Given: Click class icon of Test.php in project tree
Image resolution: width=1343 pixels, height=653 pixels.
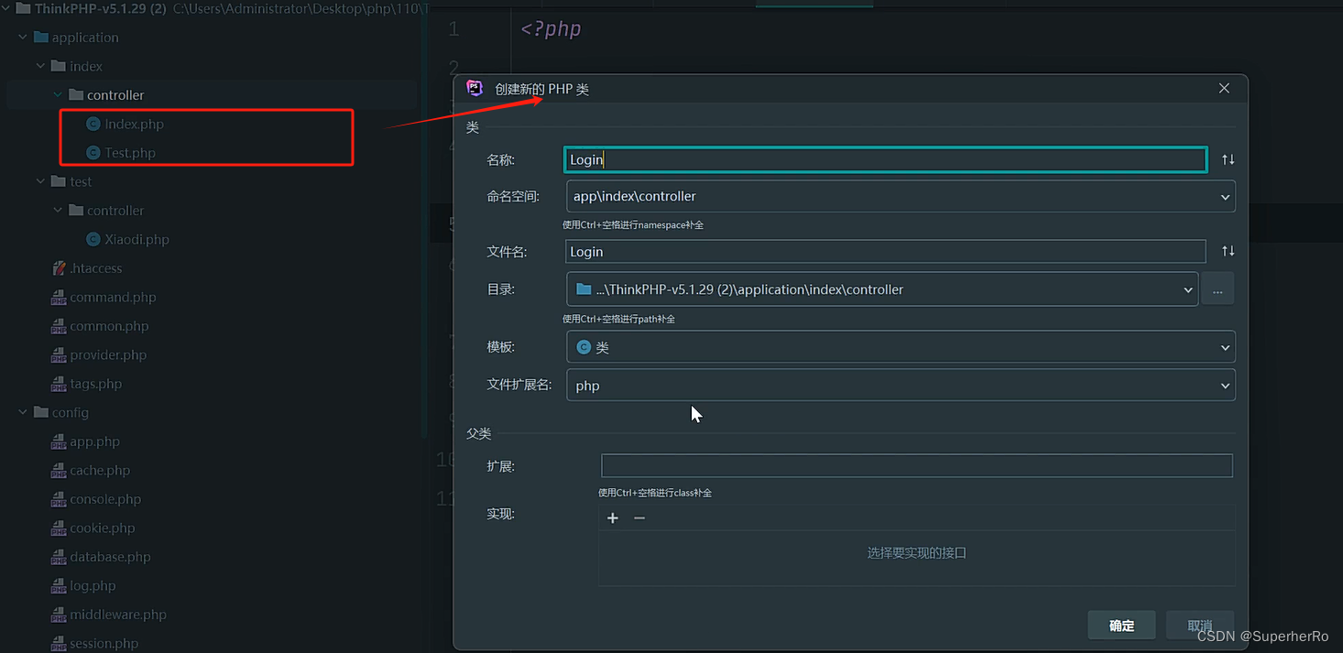Looking at the screenshot, I should coord(93,153).
